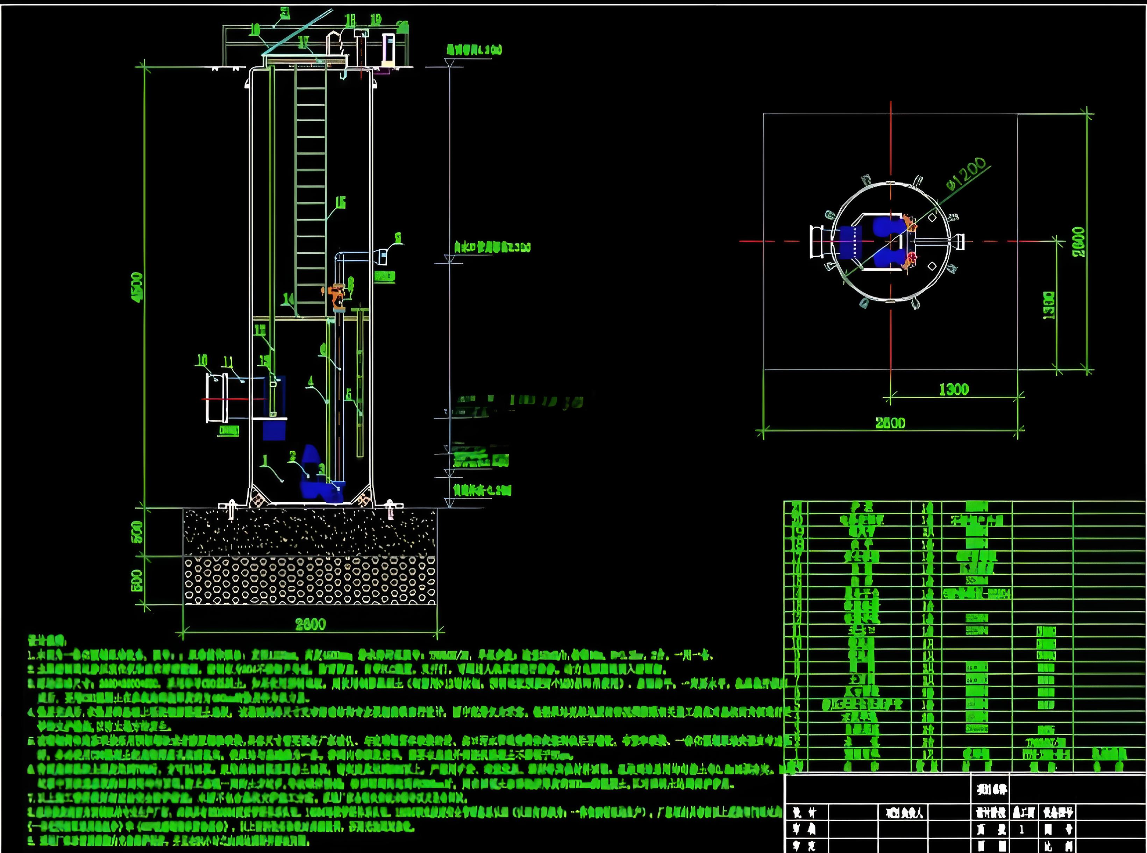Select the 2600 width dimension below foundation section

coord(311,624)
